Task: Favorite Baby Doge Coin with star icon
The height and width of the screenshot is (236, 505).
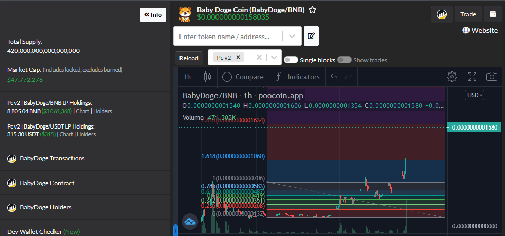Action: (x=312, y=10)
